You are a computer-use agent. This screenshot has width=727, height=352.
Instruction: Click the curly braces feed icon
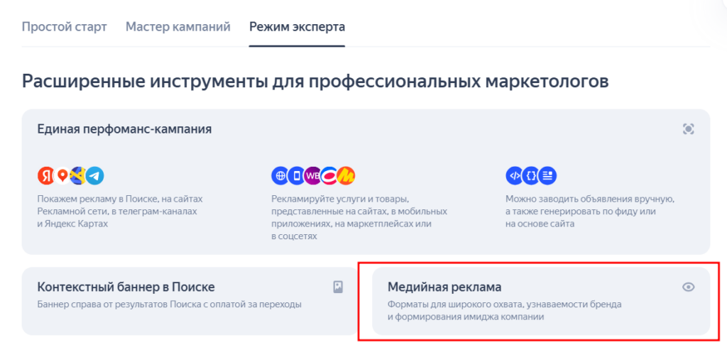point(531,175)
